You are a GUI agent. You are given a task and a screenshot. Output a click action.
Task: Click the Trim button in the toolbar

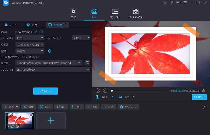(45, 107)
